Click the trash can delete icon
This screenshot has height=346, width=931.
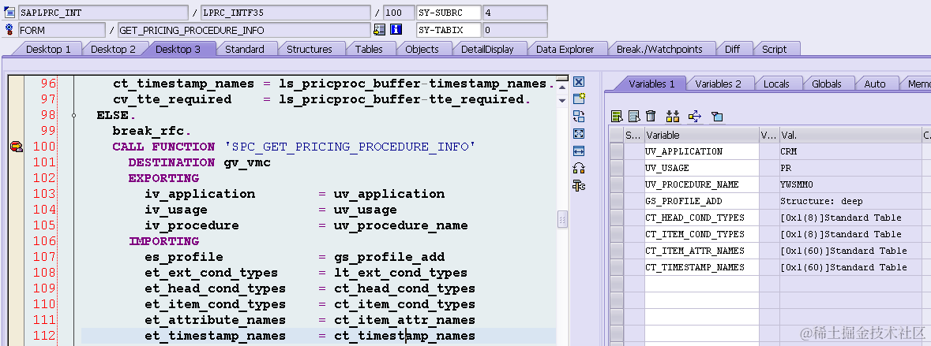pyautogui.click(x=651, y=116)
